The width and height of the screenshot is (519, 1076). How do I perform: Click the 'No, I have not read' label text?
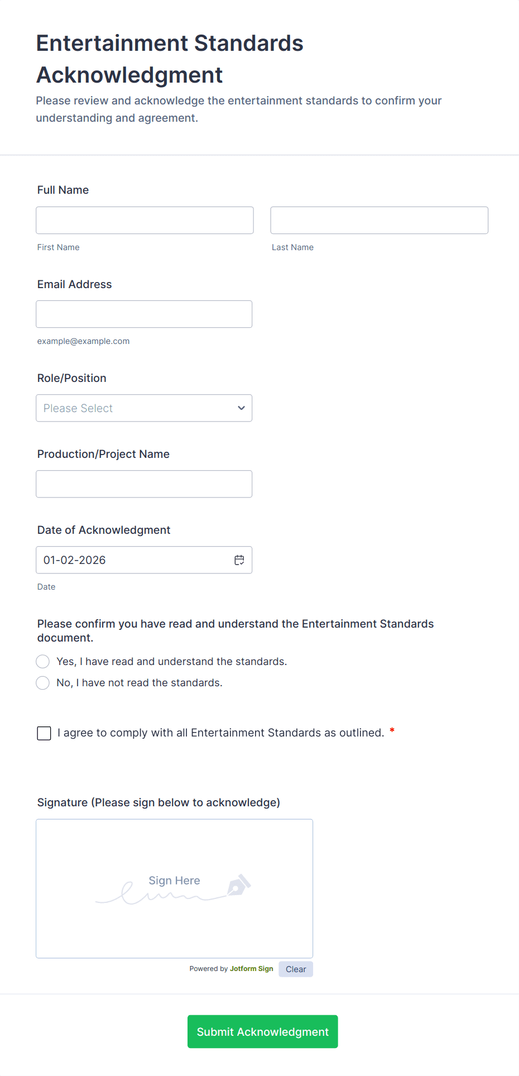coord(140,683)
